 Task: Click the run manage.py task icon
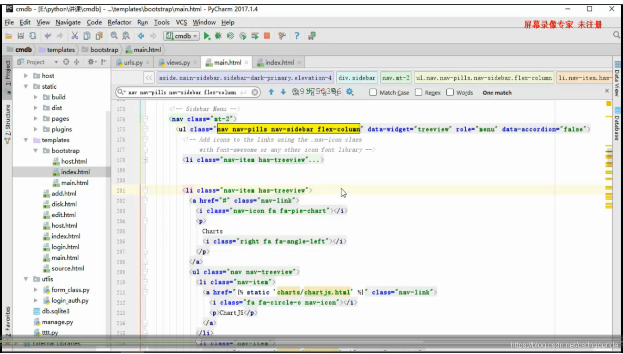(254, 36)
